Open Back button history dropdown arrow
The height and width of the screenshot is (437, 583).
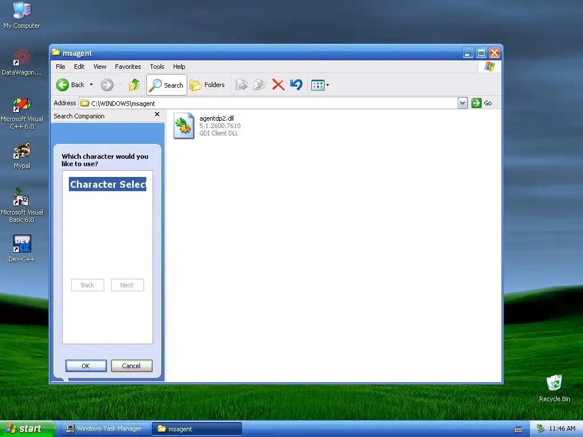(92, 85)
